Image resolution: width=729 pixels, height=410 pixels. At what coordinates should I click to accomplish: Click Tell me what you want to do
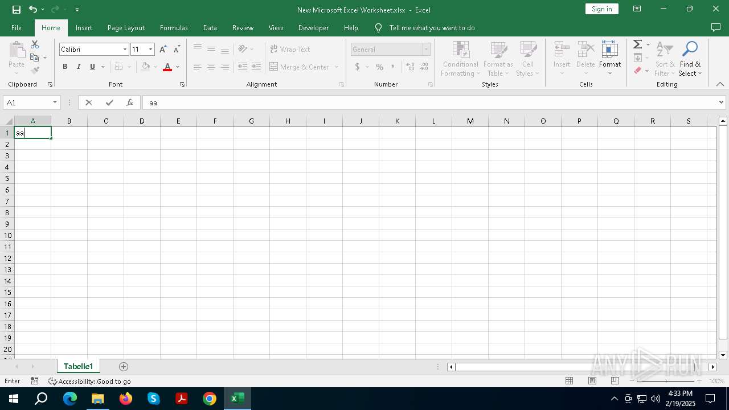[x=432, y=27]
